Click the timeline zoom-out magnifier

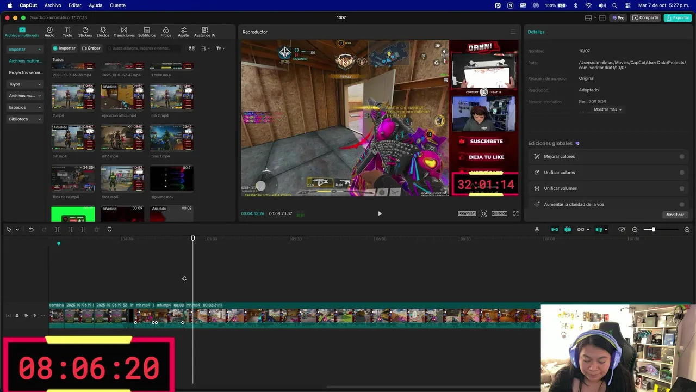[635, 229]
